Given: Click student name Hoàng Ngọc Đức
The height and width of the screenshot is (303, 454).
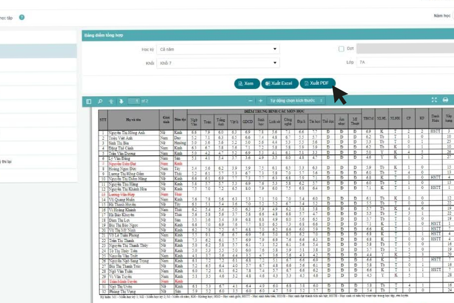Looking at the screenshot, I should 122,169.
